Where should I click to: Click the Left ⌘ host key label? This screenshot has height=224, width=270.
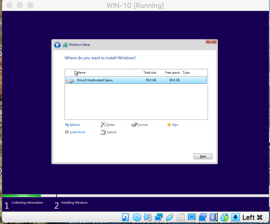tap(253, 217)
